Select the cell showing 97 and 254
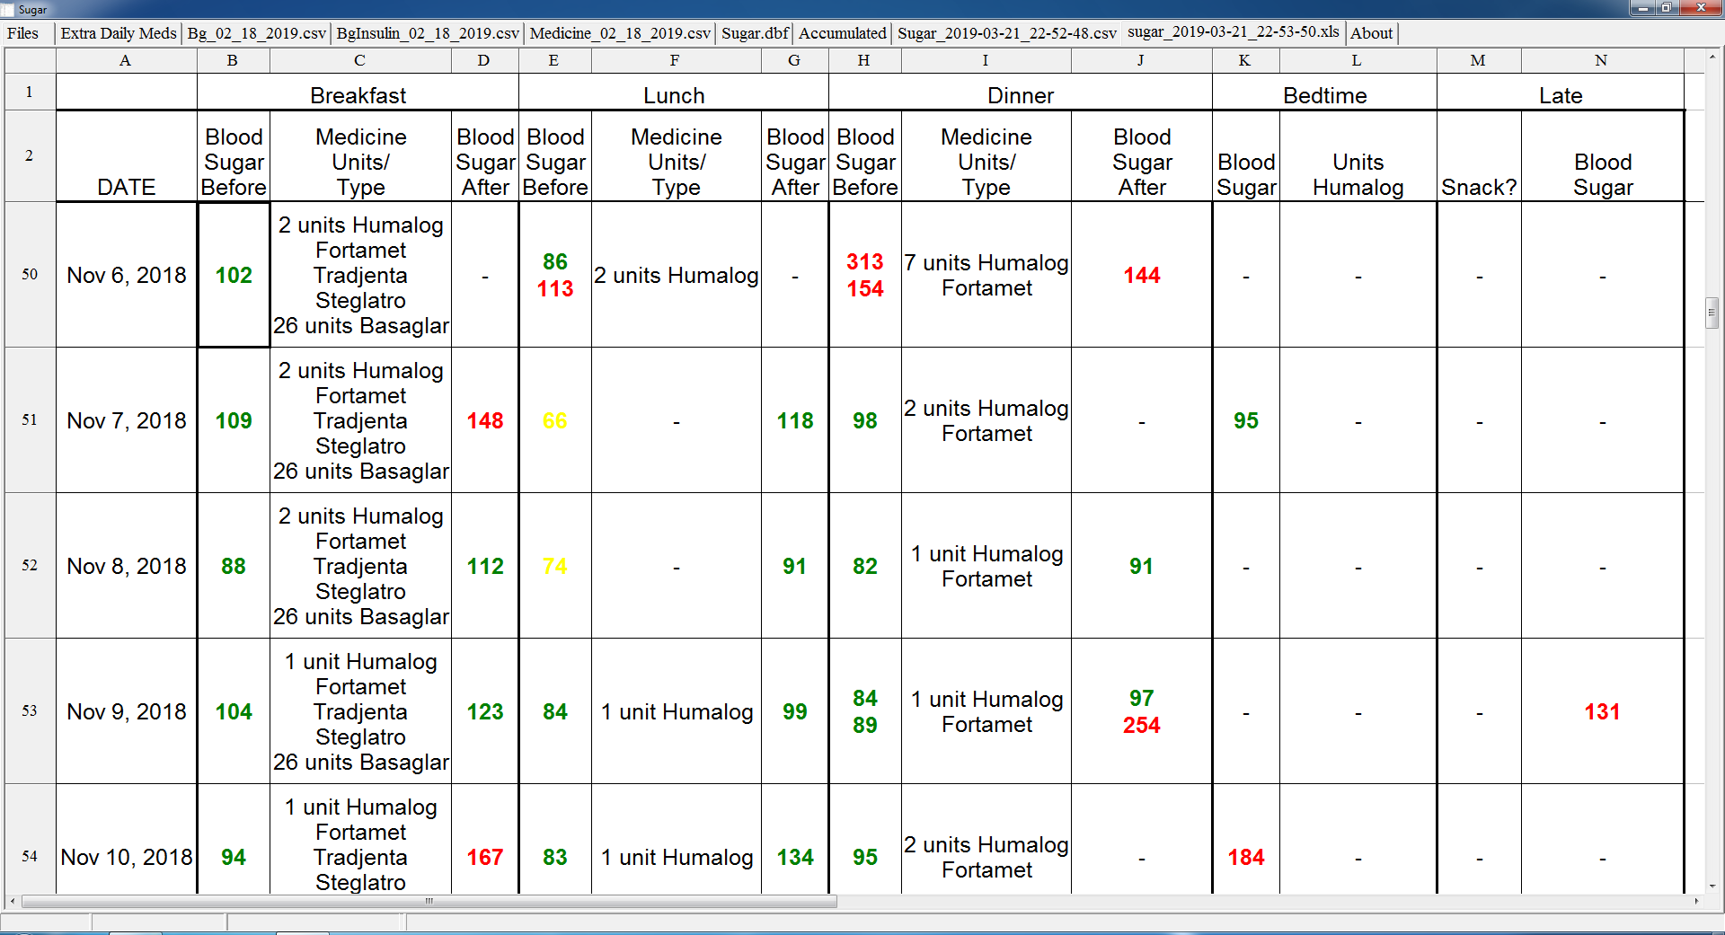 pos(1142,711)
